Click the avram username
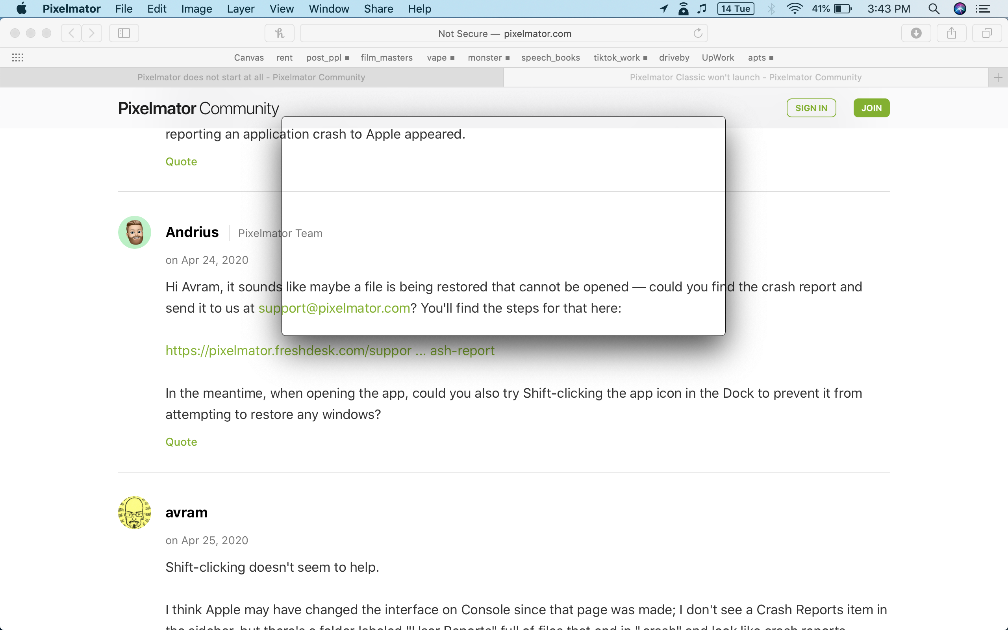This screenshot has height=630, width=1008. click(187, 513)
